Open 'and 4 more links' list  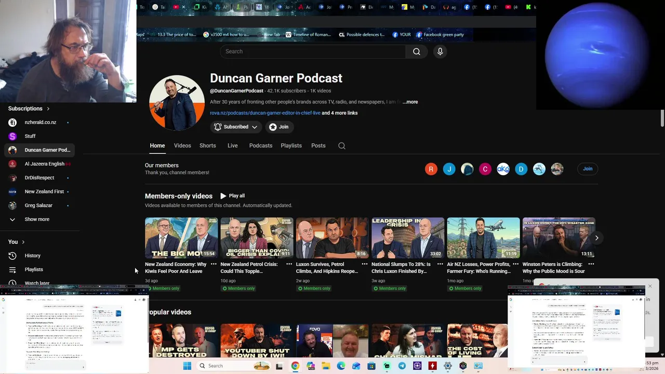tap(340, 113)
